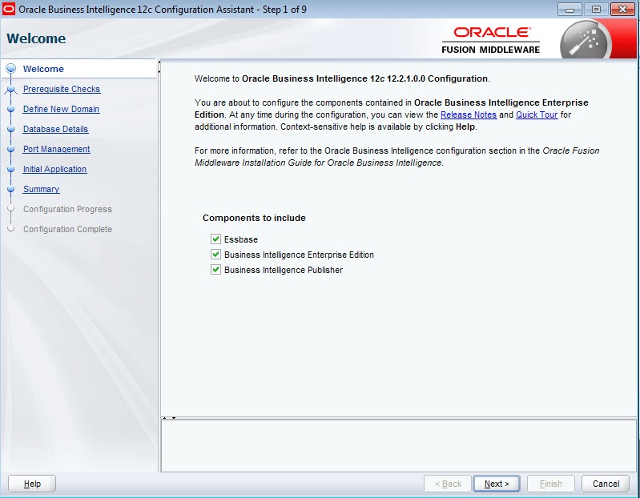Click the Components to include heading
640x498 pixels.
[x=254, y=218]
